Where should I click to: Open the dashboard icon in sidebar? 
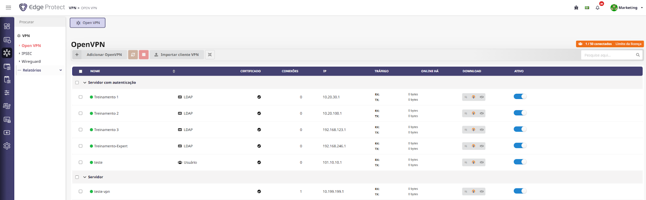point(7,26)
